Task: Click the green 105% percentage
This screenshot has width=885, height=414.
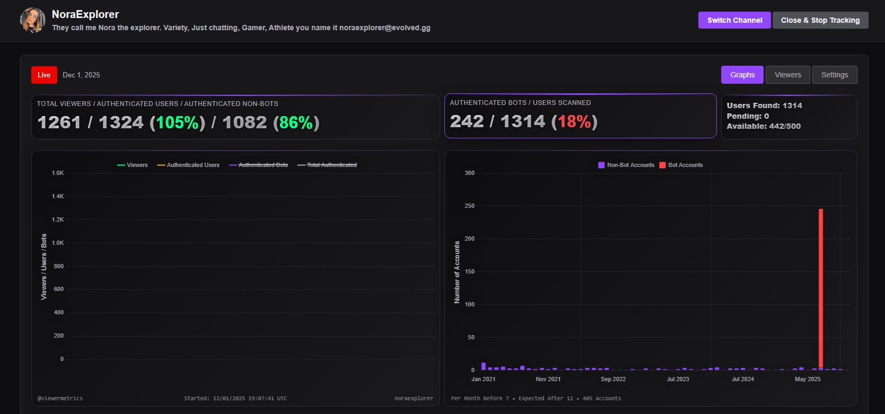Action: coord(177,122)
